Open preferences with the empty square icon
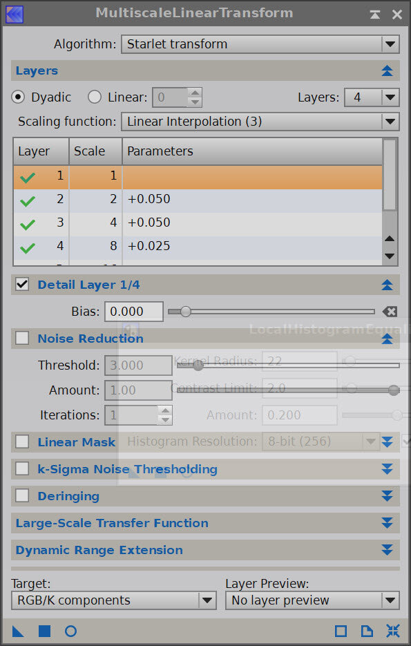The height and width of the screenshot is (646, 411). coord(341,631)
